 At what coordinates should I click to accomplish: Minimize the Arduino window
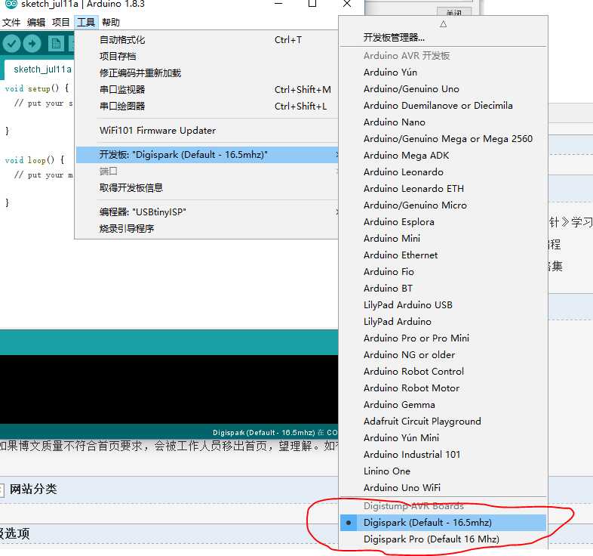click(x=278, y=4)
